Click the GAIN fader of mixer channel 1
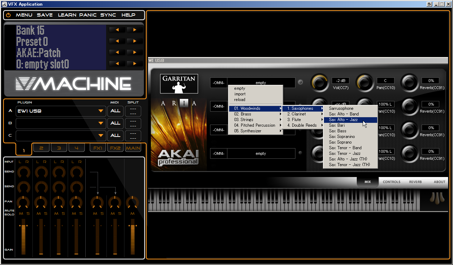This screenshot has height=265, width=453. pyautogui.click(x=24, y=236)
